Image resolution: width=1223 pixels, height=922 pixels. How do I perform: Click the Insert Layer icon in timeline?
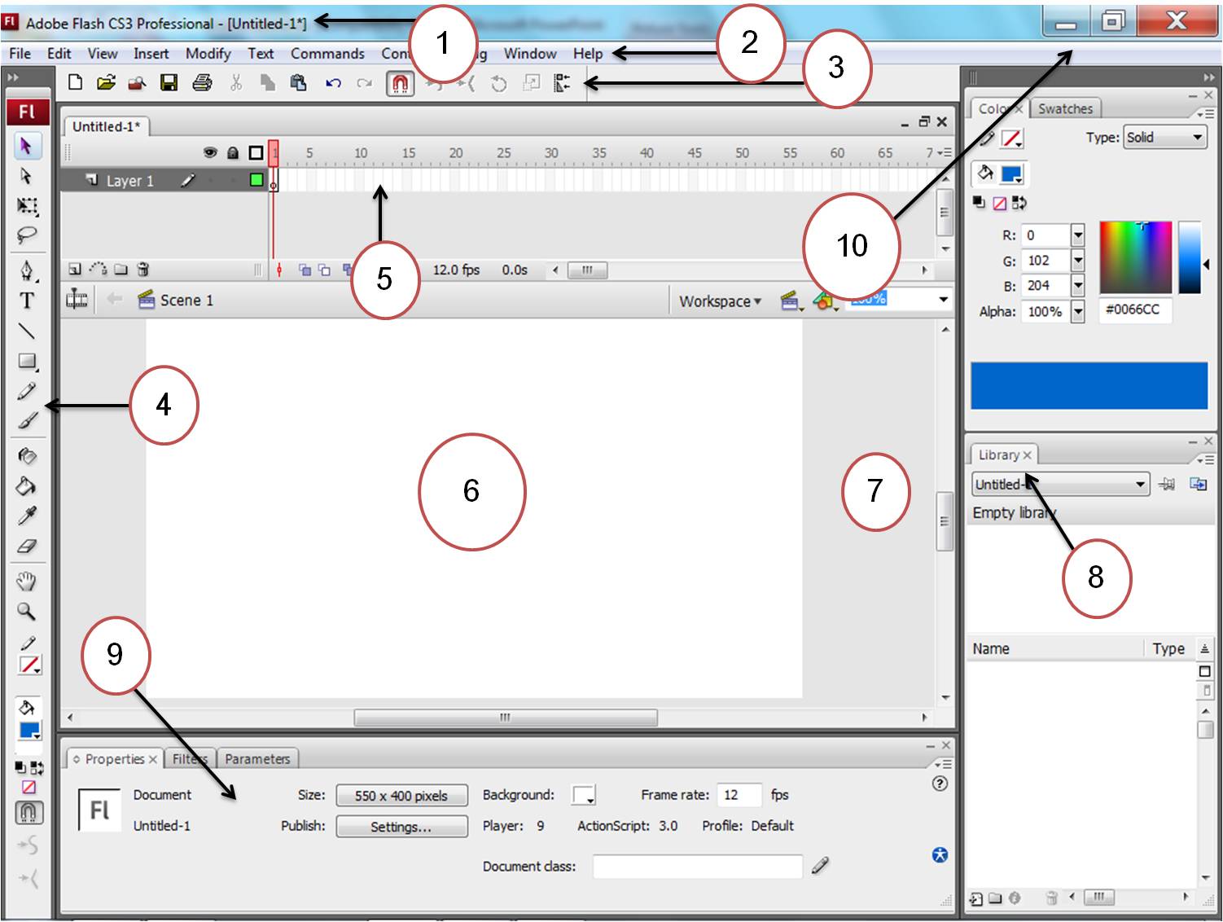click(74, 270)
